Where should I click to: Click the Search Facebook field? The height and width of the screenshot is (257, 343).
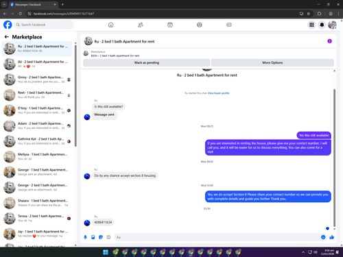point(44,25)
